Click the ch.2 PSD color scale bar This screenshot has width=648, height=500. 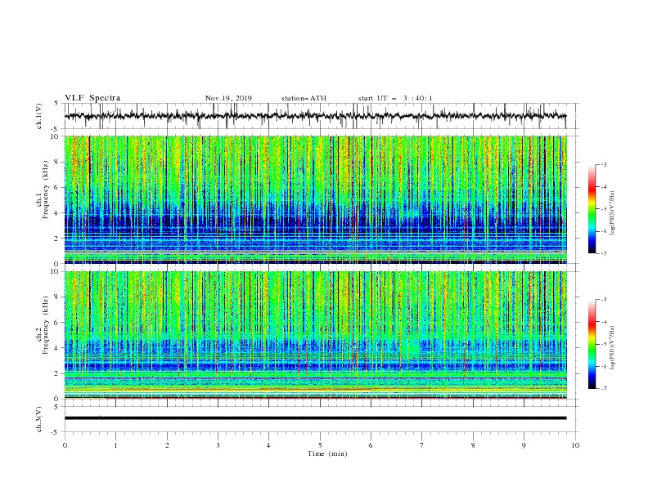coord(592,344)
